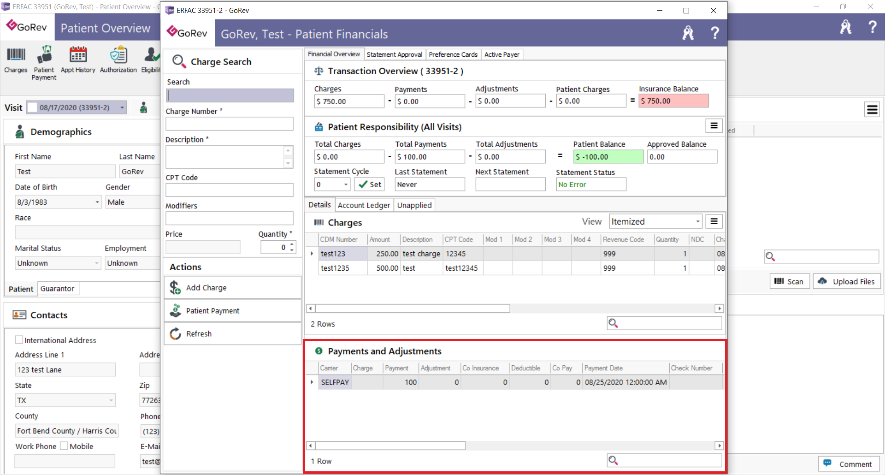The image size is (885, 475).
Task: Click Set next to Statement Cycle
Action: tap(370, 184)
